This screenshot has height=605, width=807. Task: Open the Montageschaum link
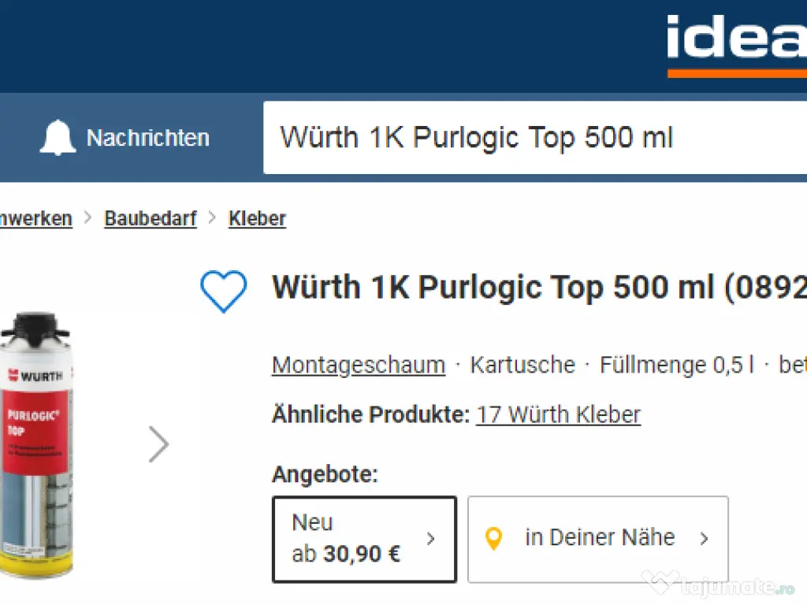[359, 365]
